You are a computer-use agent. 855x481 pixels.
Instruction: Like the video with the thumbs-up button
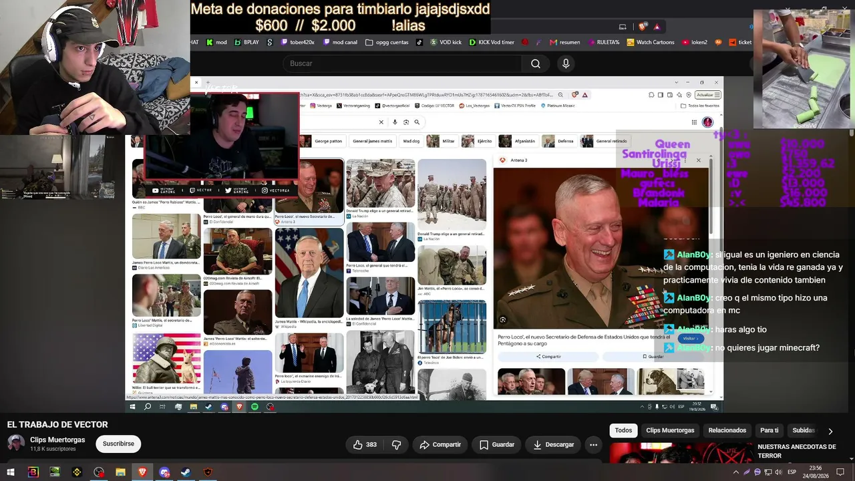(x=365, y=444)
